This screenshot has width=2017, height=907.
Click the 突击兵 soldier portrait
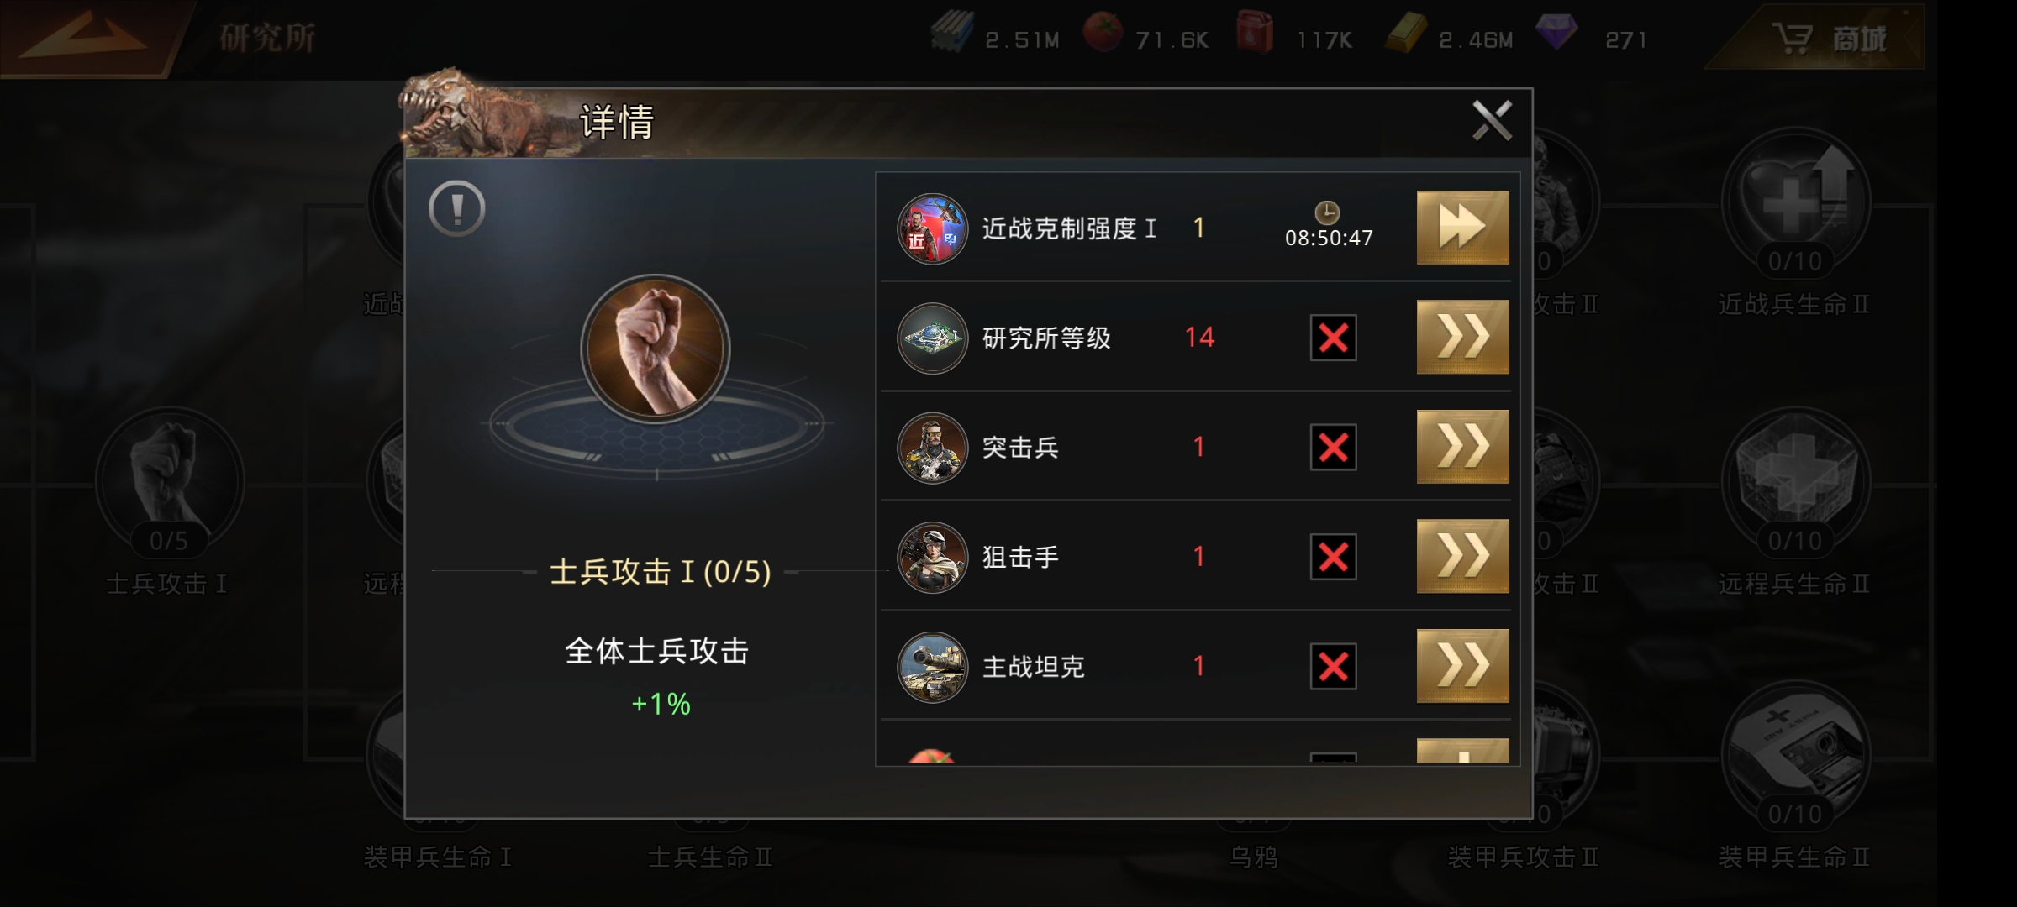932,448
